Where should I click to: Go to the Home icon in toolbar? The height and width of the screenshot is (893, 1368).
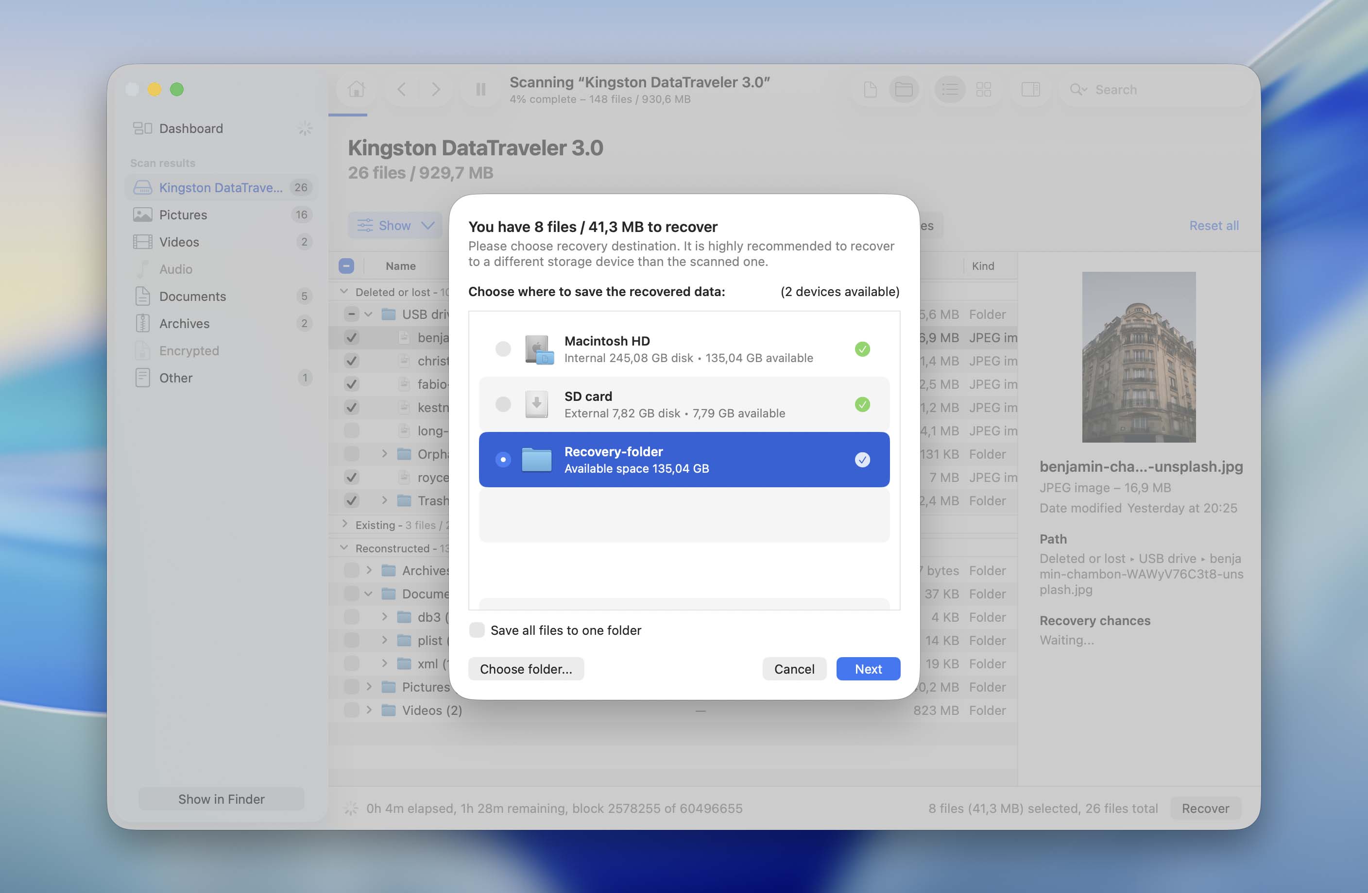click(357, 89)
